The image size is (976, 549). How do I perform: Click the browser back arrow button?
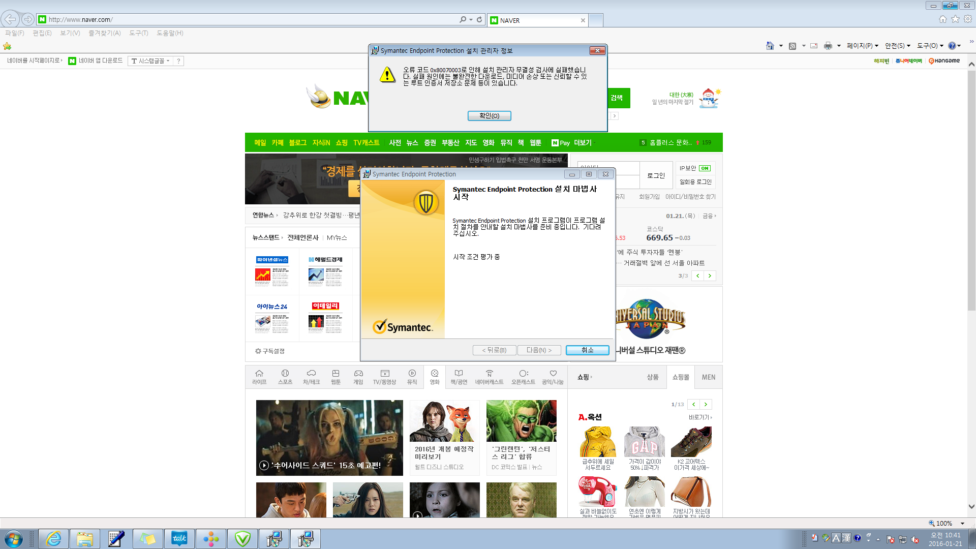[x=10, y=19]
